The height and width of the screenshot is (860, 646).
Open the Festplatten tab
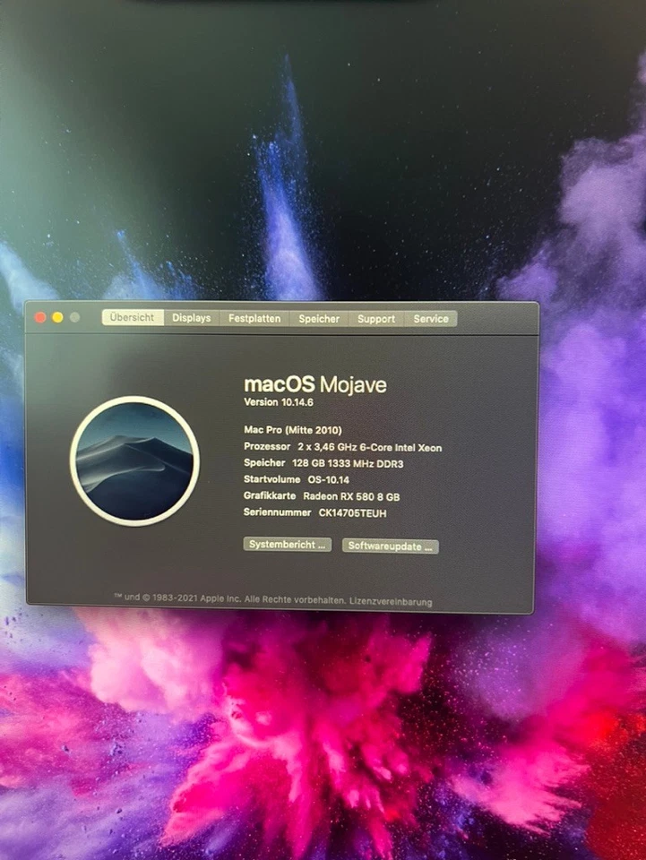click(x=254, y=319)
